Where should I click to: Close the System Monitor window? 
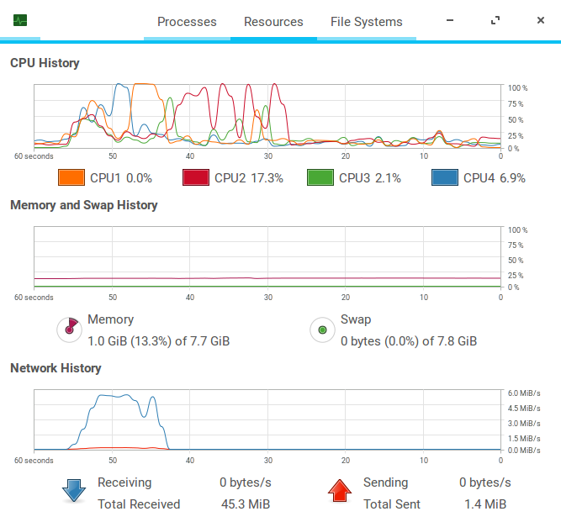(x=541, y=20)
